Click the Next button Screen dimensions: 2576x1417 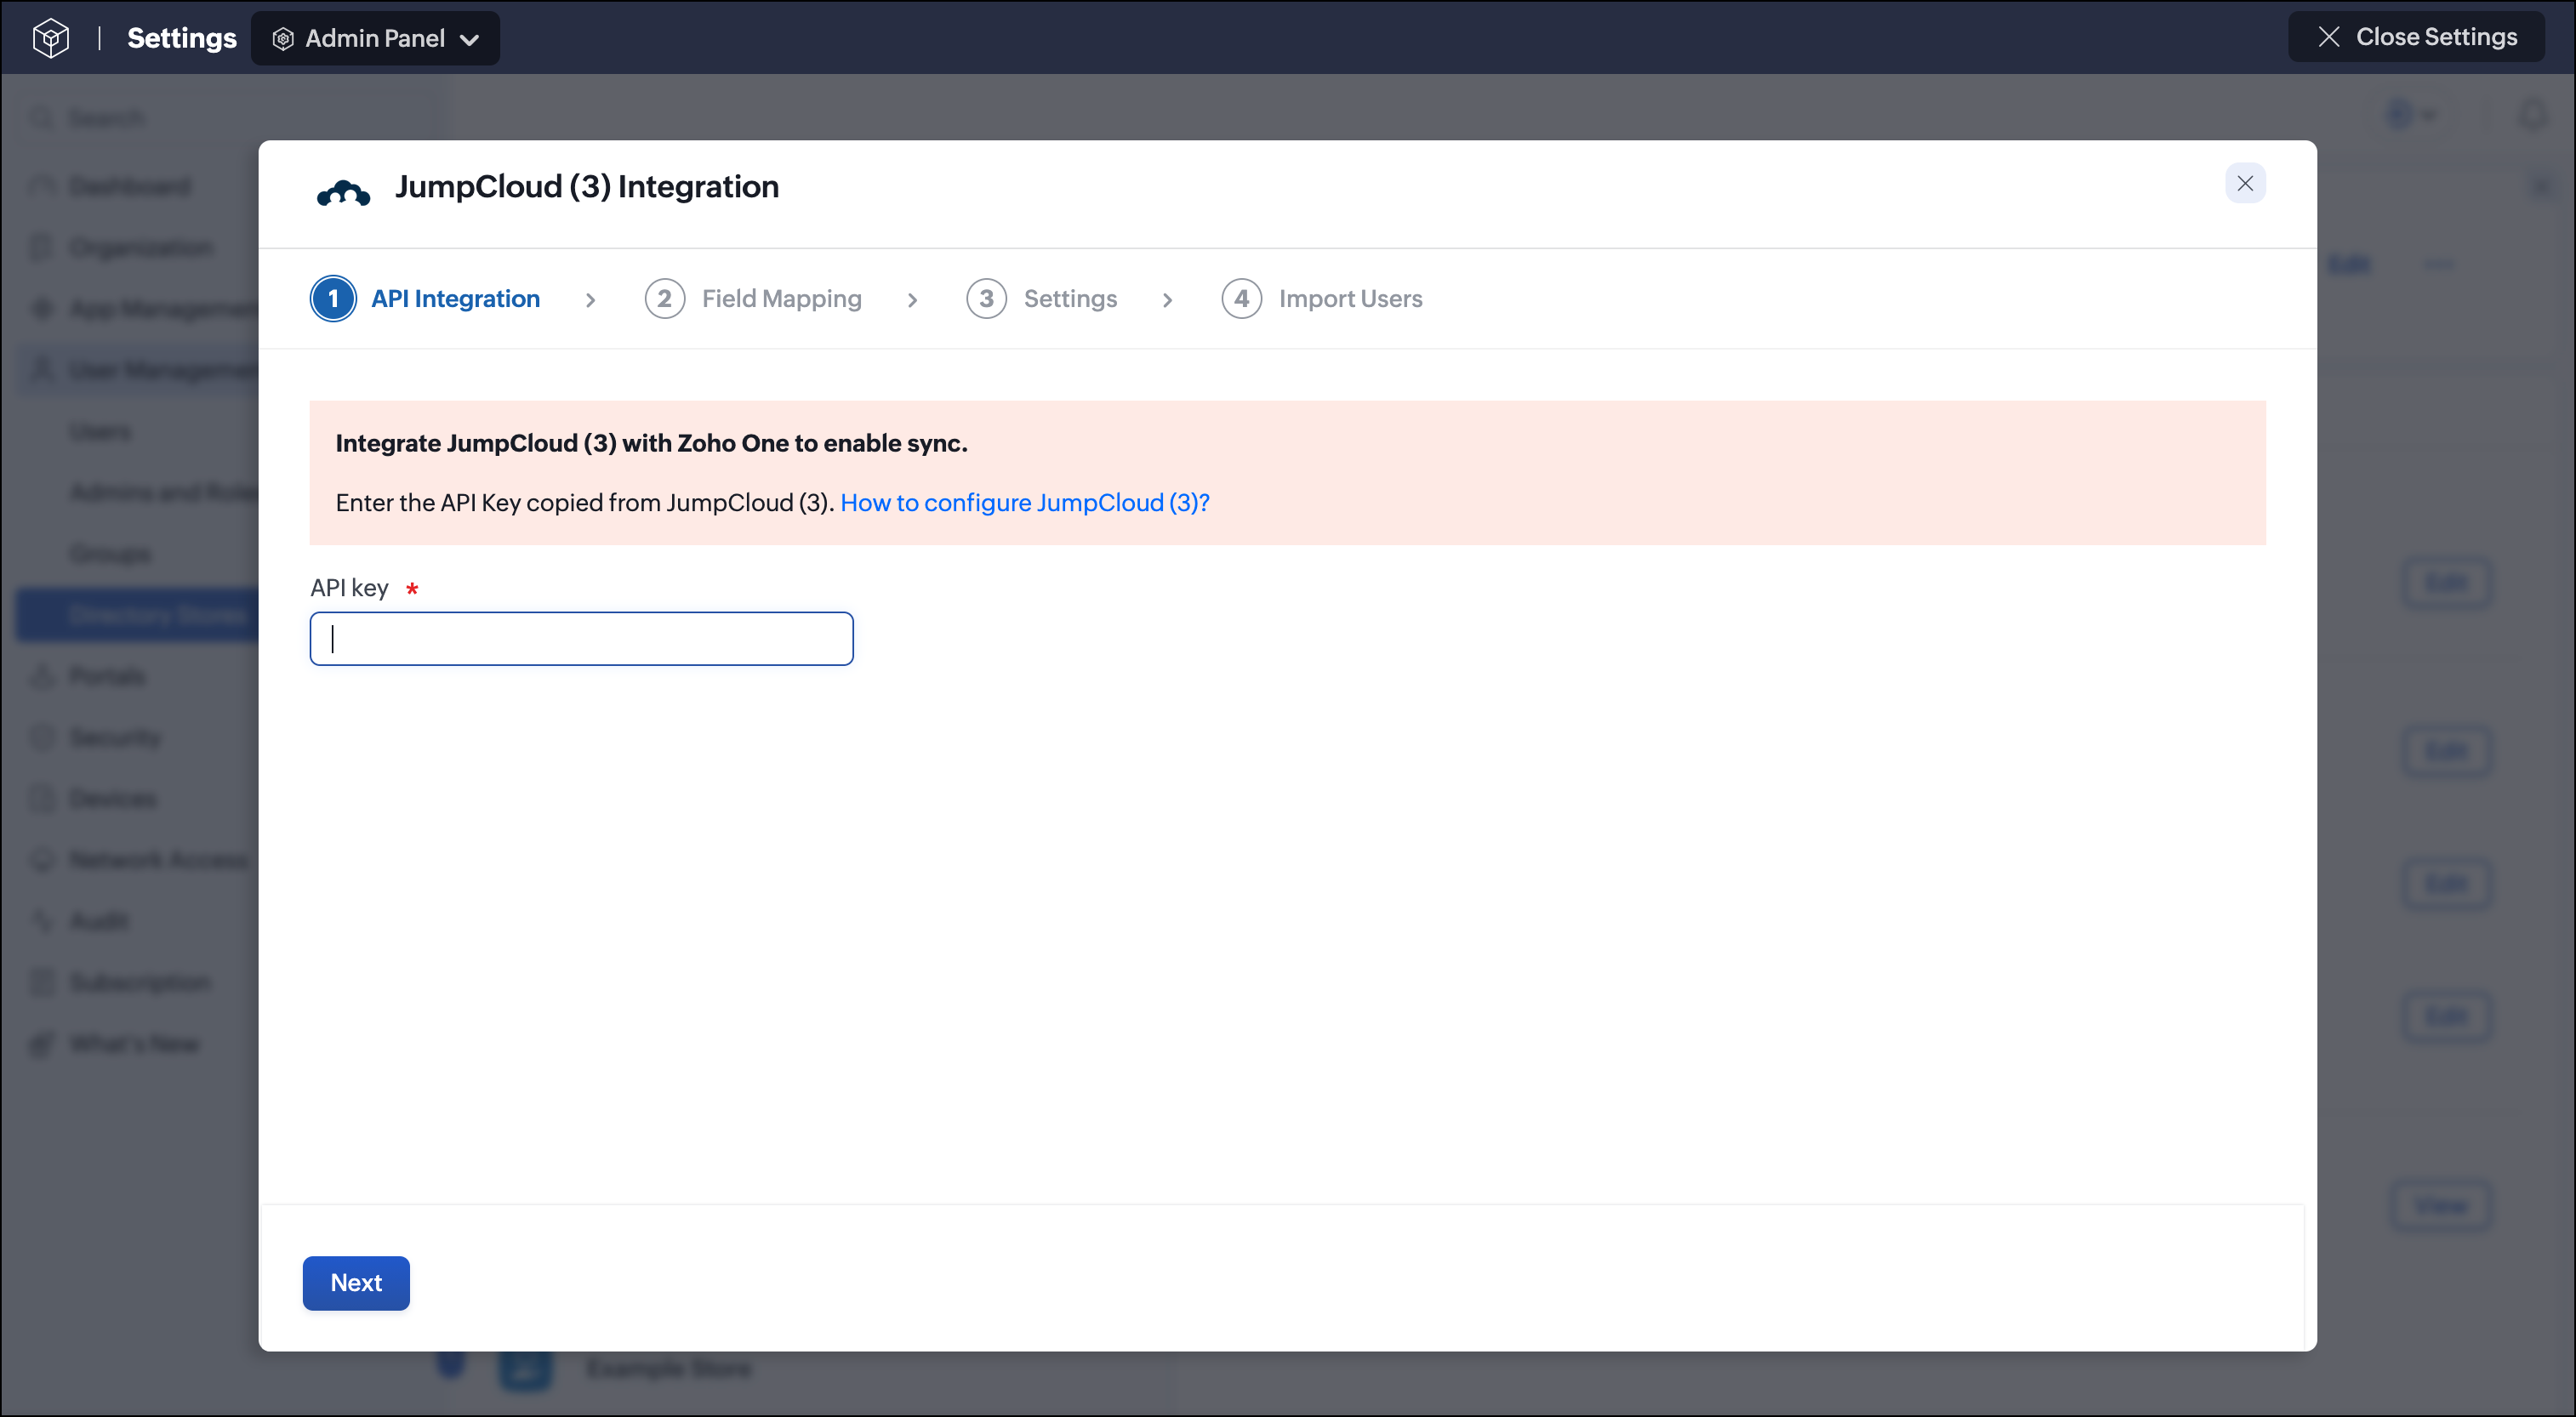356,1283
